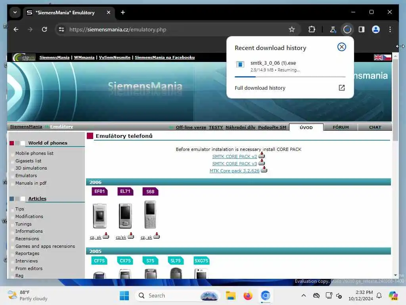Download EF81 emulator disk icon
Screen dimensions: 406x305
pyautogui.click(x=106, y=236)
